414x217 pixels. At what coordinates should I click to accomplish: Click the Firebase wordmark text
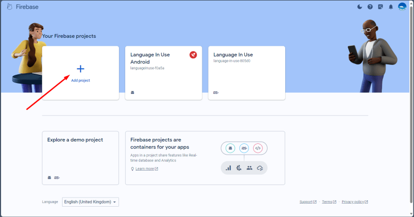(27, 7)
